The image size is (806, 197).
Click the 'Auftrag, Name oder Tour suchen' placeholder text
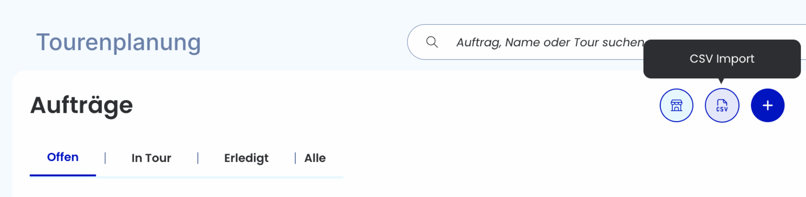(x=550, y=42)
